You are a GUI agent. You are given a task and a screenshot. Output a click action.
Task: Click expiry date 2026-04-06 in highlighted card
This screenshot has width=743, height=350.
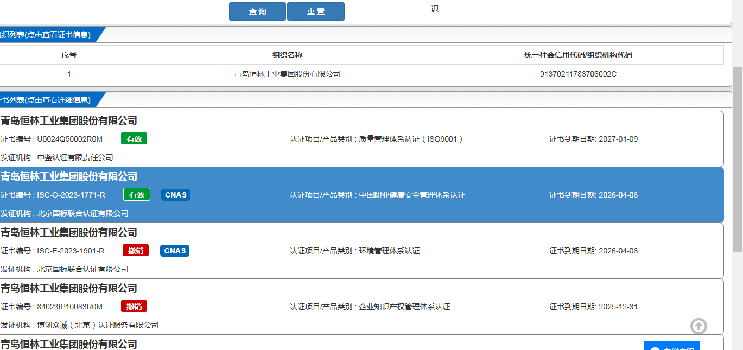[x=618, y=195]
